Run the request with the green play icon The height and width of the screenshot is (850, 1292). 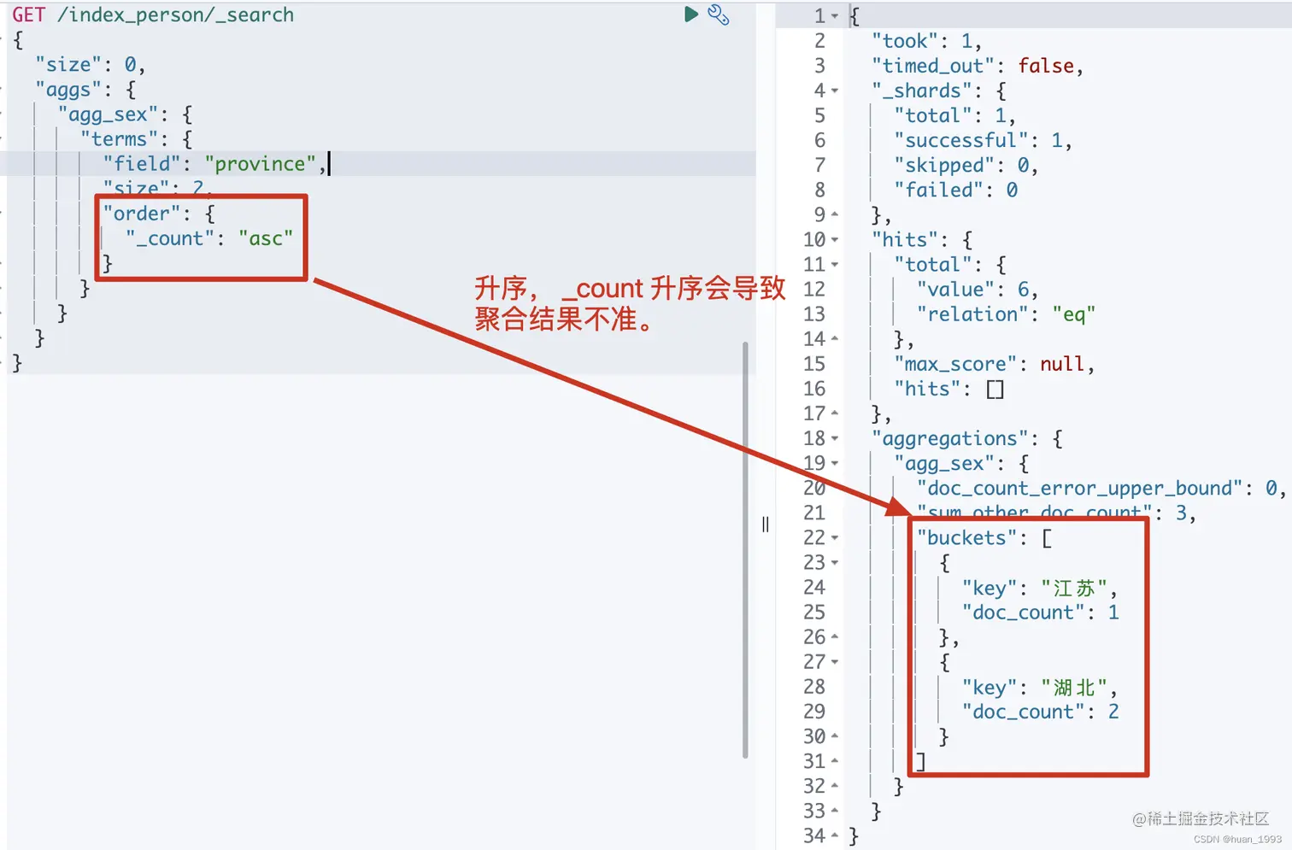coord(691,15)
